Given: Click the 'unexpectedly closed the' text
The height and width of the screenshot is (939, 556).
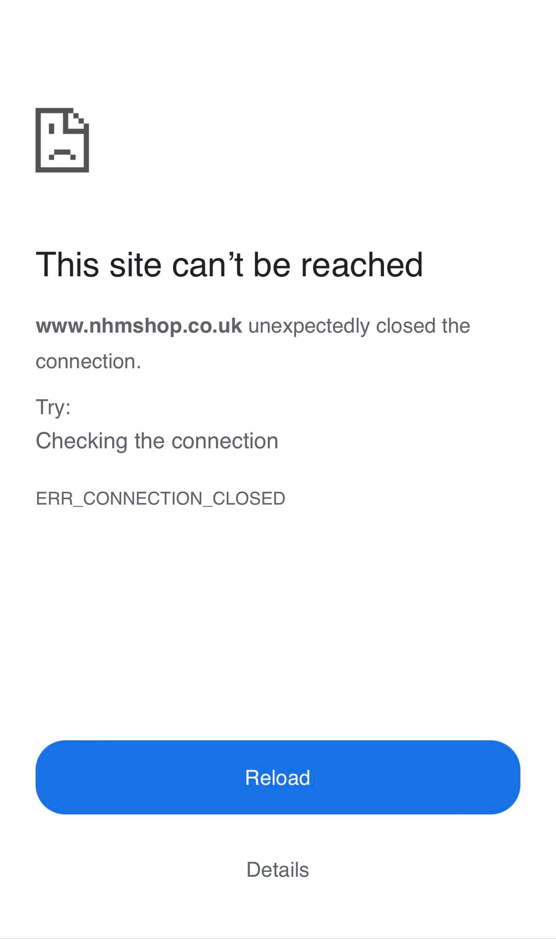Looking at the screenshot, I should click(359, 326).
